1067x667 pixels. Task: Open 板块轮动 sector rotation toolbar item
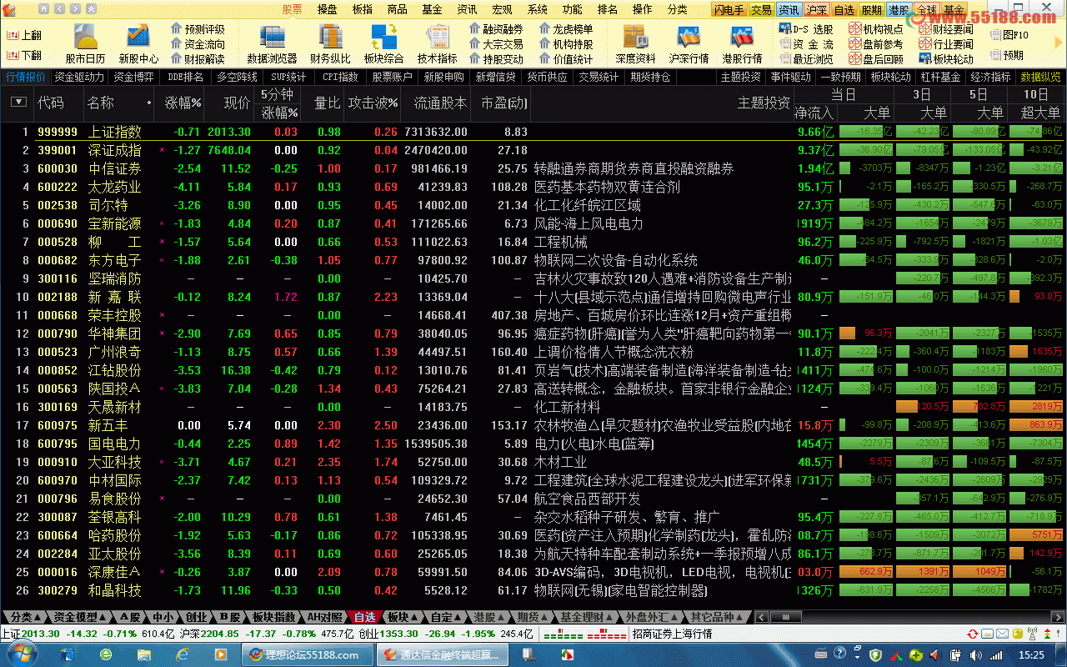pos(946,59)
